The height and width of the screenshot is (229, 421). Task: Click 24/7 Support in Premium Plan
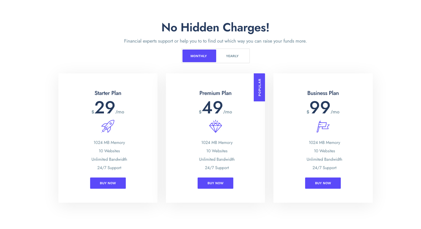217,168
